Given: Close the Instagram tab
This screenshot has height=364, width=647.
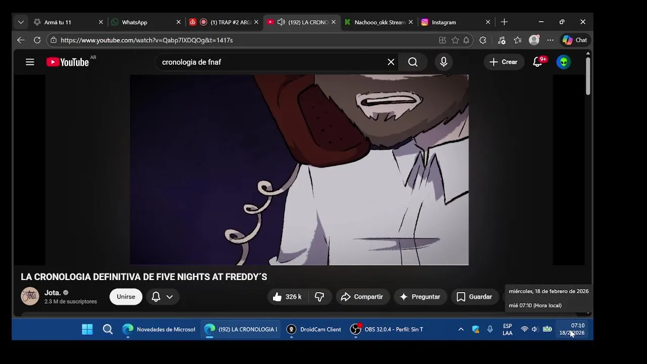Looking at the screenshot, I should coord(488,22).
